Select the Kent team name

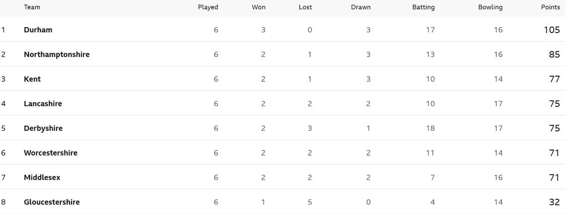32,79
